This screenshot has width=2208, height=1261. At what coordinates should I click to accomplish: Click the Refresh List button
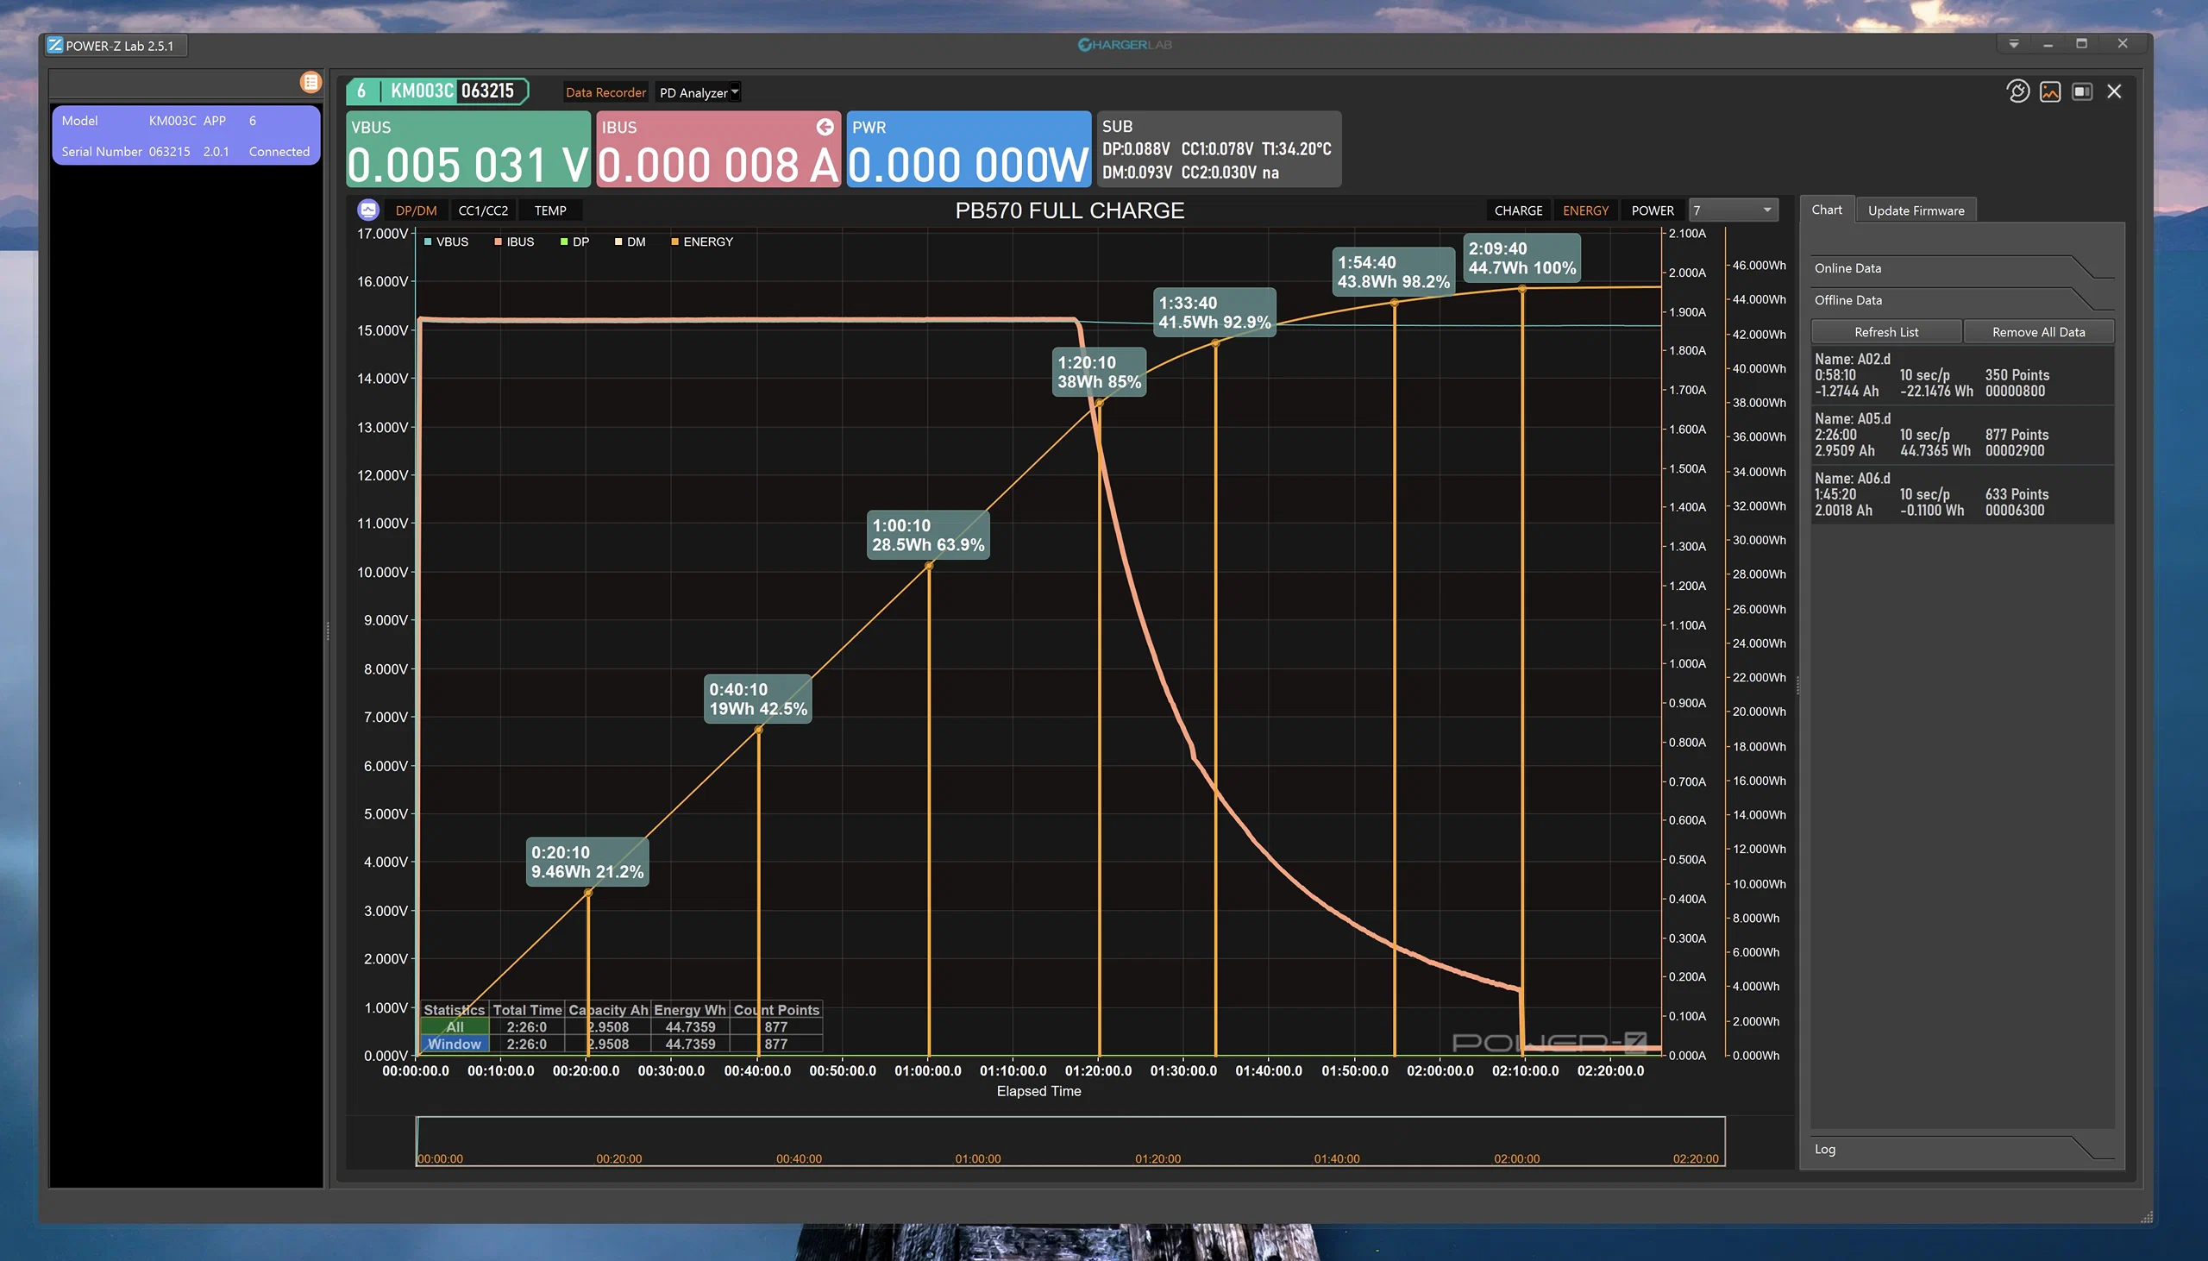1886,332
